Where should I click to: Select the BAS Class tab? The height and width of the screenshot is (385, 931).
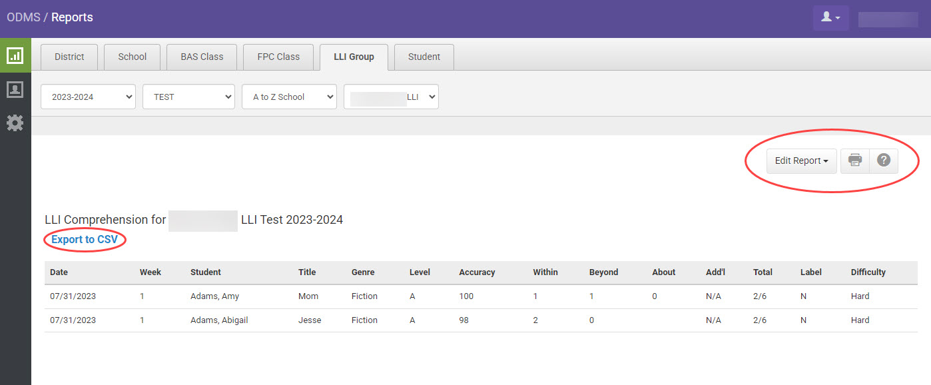coord(202,57)
